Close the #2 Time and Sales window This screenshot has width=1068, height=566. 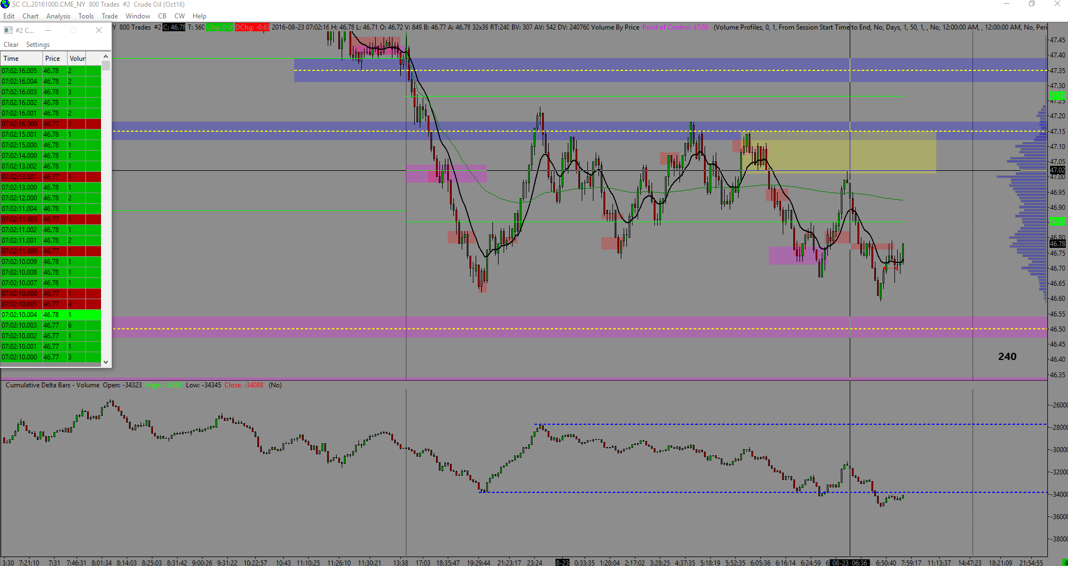coord(99,30)
